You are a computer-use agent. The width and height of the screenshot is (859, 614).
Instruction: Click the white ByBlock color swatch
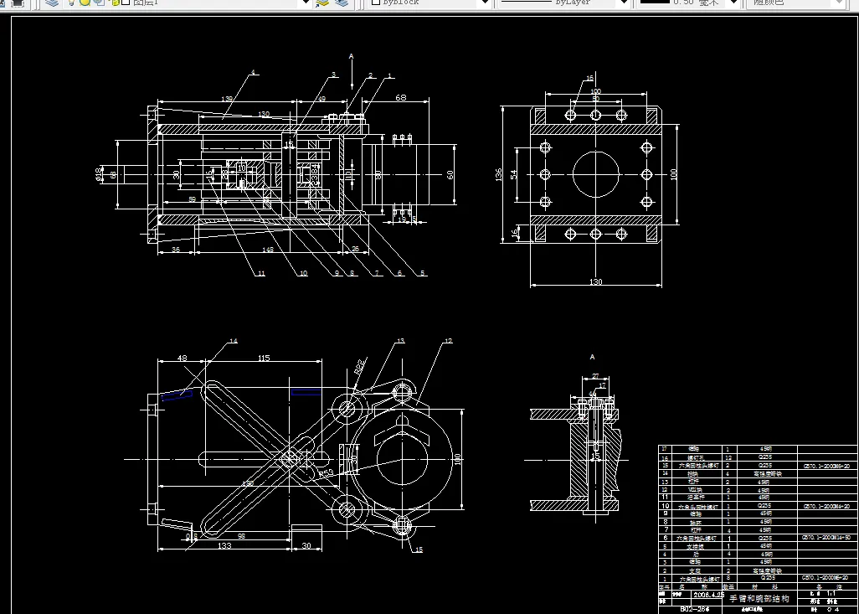click(x=376, y=3)
